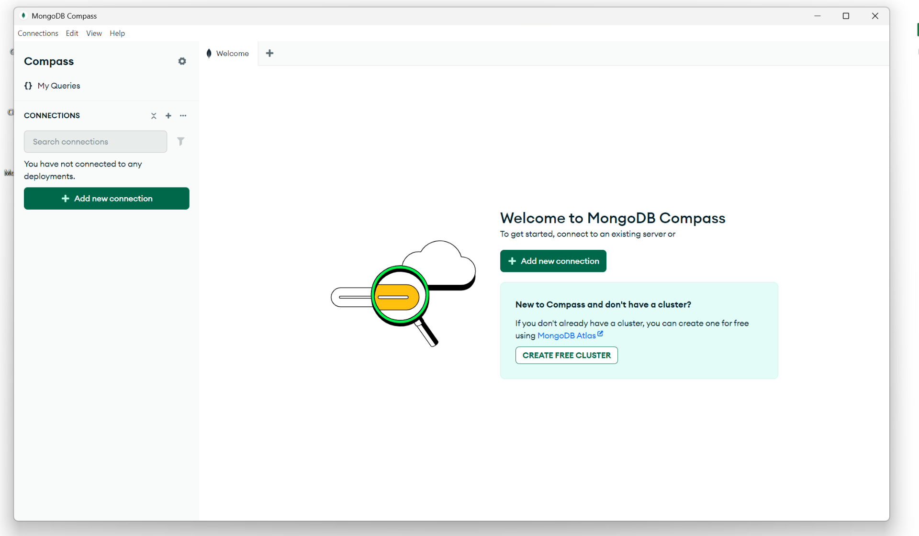Screen dimensions: 919x536
Task: Click the My Queries braces icon
Action: coord(28,86)
